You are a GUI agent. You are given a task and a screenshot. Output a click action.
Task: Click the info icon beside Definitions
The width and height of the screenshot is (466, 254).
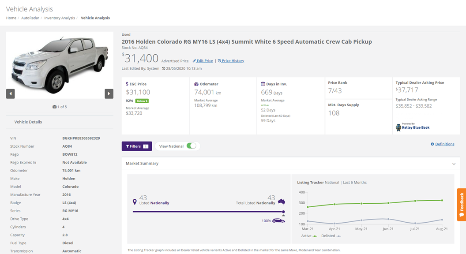432,144
